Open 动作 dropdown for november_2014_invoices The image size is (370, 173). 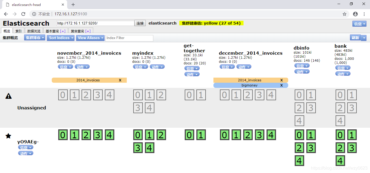(x=82, y=67)
